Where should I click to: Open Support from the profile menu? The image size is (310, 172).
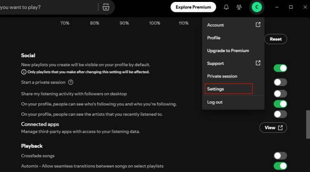[233, 64]
